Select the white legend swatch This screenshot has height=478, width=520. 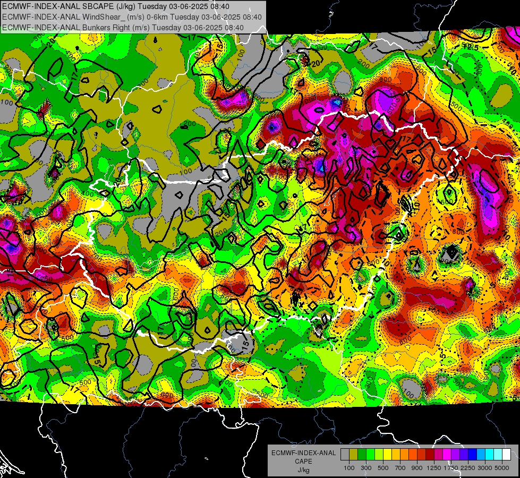[x=506, y=454]
